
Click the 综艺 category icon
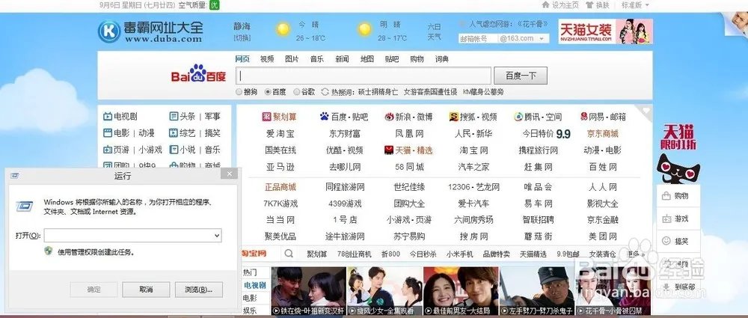(174, 132)
